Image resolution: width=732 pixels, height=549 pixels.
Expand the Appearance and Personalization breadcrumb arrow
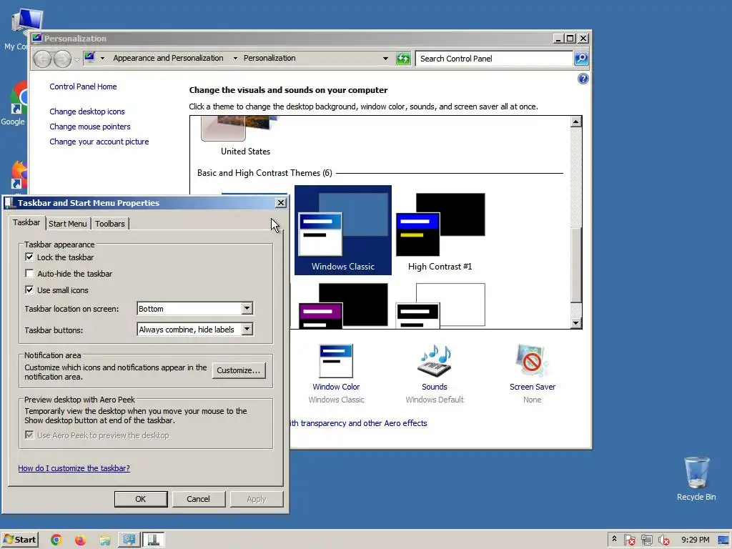235,59
